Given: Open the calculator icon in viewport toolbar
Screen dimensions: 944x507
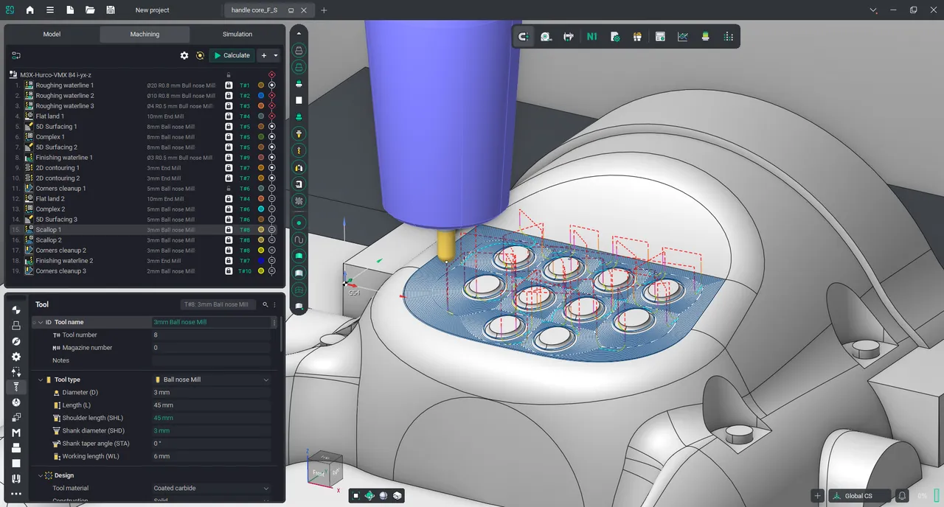Looking at the screenshot, I should click(660, 36).
